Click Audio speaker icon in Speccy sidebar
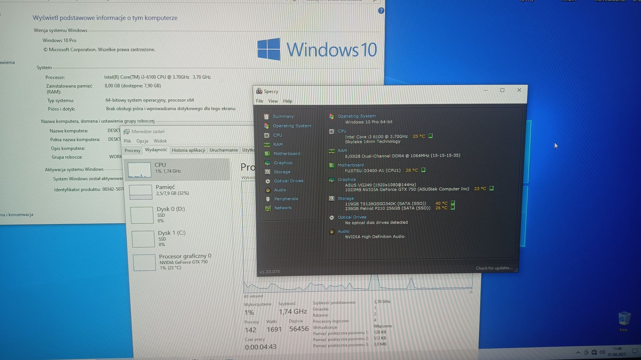The height and width of the screenshot is (360, 641). (x=268, y=190)
